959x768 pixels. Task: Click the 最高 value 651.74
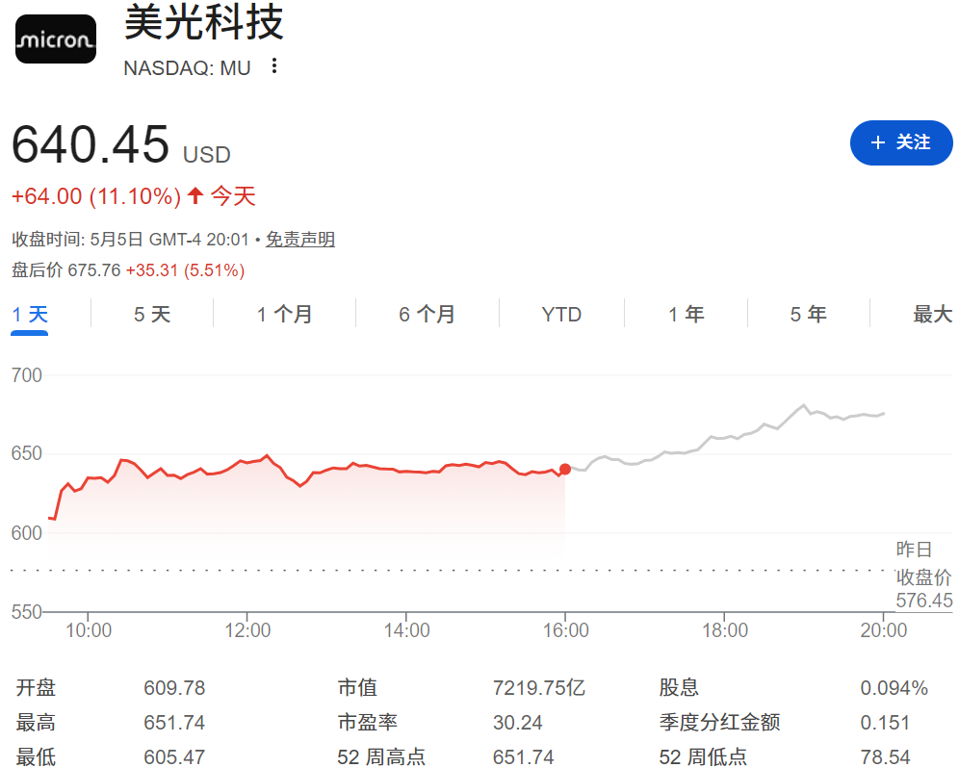click(x=174, y=723)
